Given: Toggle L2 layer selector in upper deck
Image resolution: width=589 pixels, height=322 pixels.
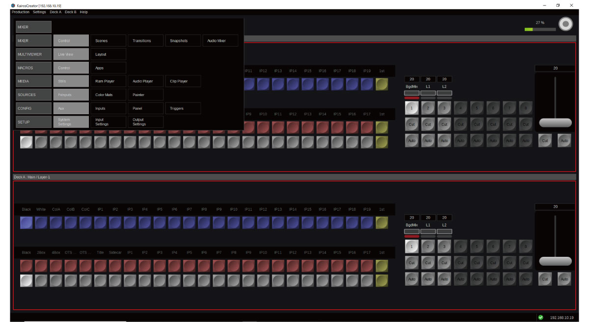Looking at the screenshot, I should coord(444,93).
